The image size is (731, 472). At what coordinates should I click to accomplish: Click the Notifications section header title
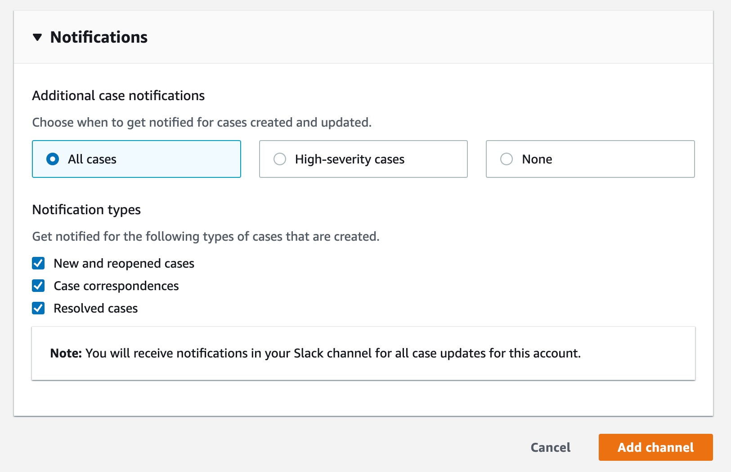click(99, 37)
